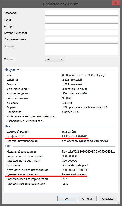Click the program value Adobe Photoshop 7.0
This screenshot has width=122, height=206.
click(x=75, y=166)
